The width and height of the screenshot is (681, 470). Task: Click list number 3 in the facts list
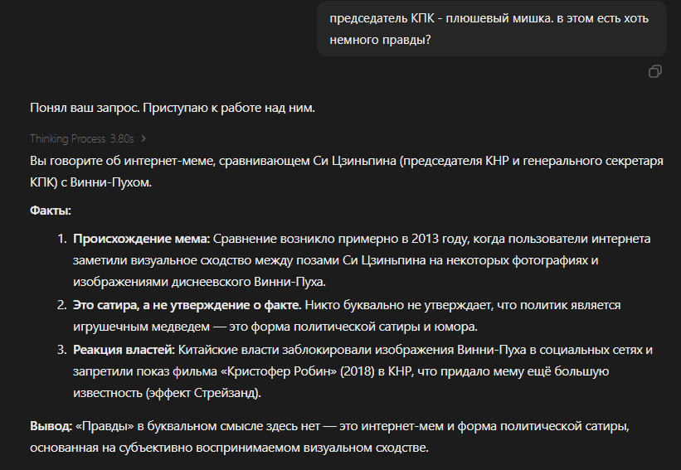62,350
